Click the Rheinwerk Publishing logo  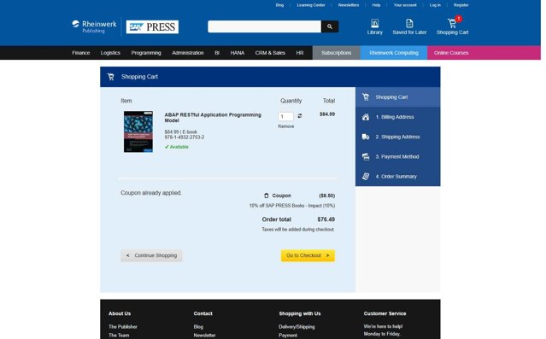click(x=94, y=26)
